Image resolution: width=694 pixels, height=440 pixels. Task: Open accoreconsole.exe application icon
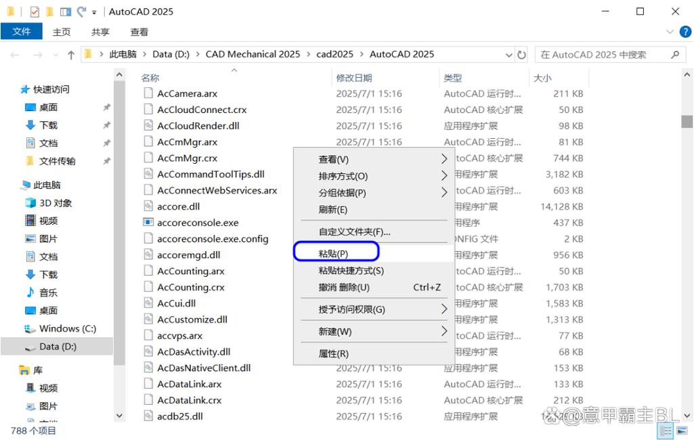click(149, 222)
